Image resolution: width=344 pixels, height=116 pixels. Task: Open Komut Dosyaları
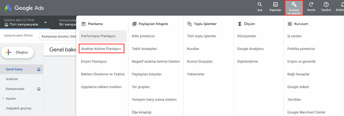click(200, 61)
